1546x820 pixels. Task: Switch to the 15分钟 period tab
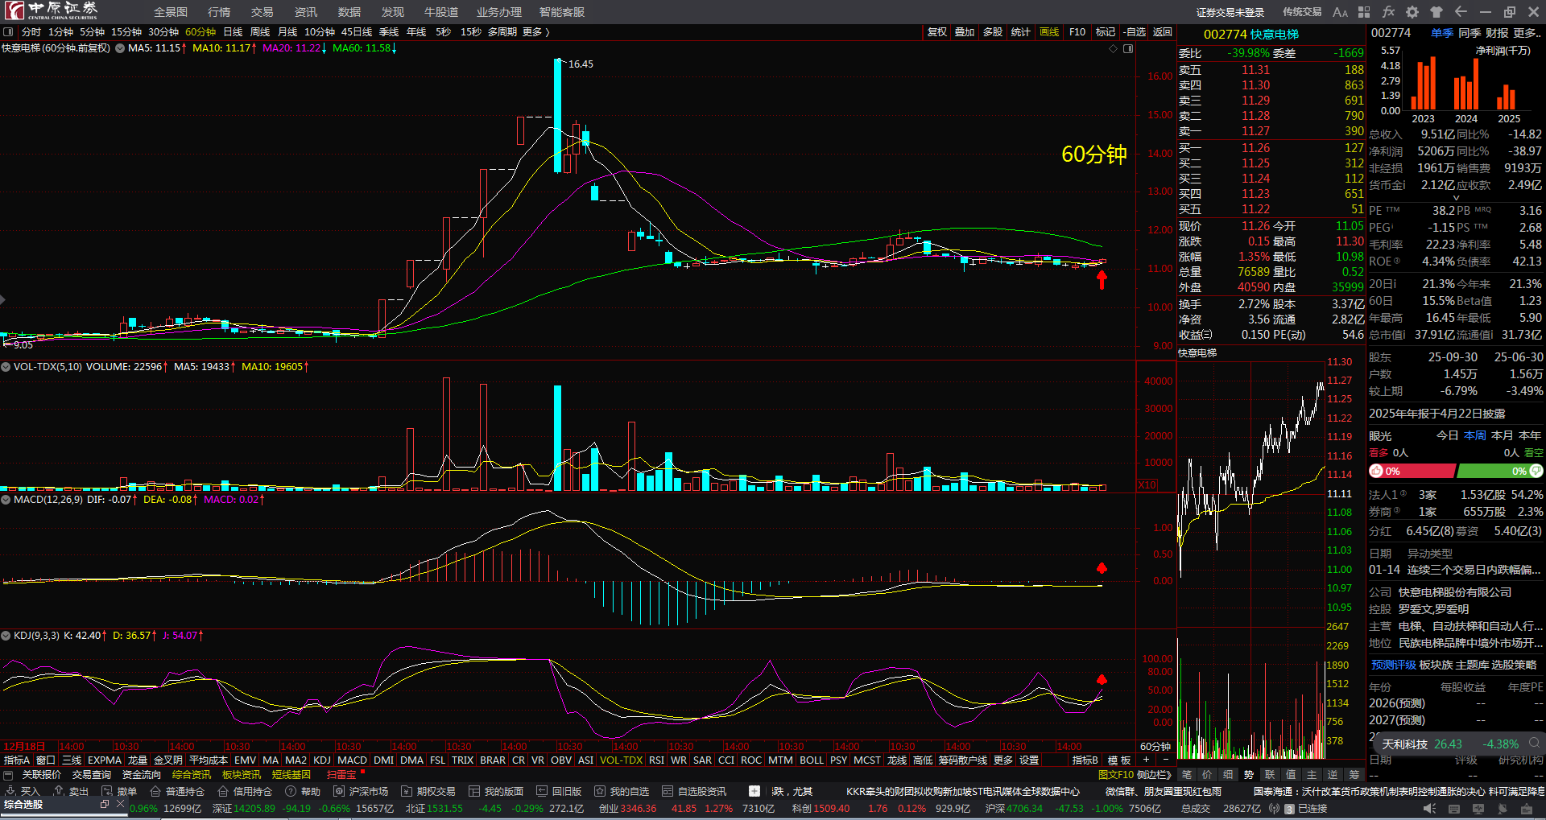point(126,32)
